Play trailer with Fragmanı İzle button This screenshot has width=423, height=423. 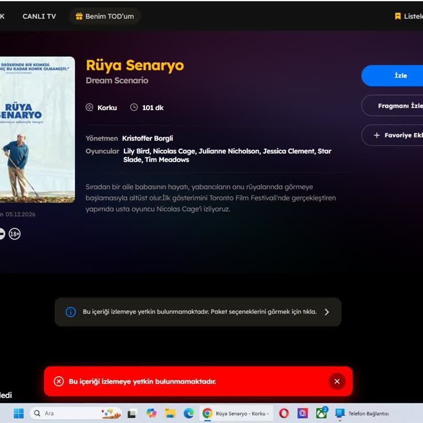(x=392, y=106)
